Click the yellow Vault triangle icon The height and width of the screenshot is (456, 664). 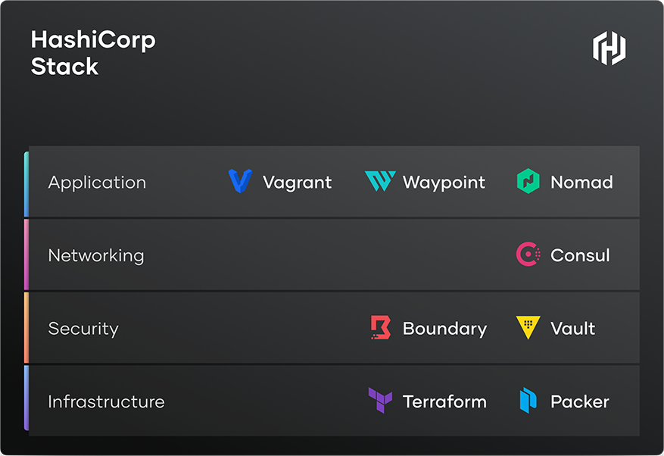(528, 327)
